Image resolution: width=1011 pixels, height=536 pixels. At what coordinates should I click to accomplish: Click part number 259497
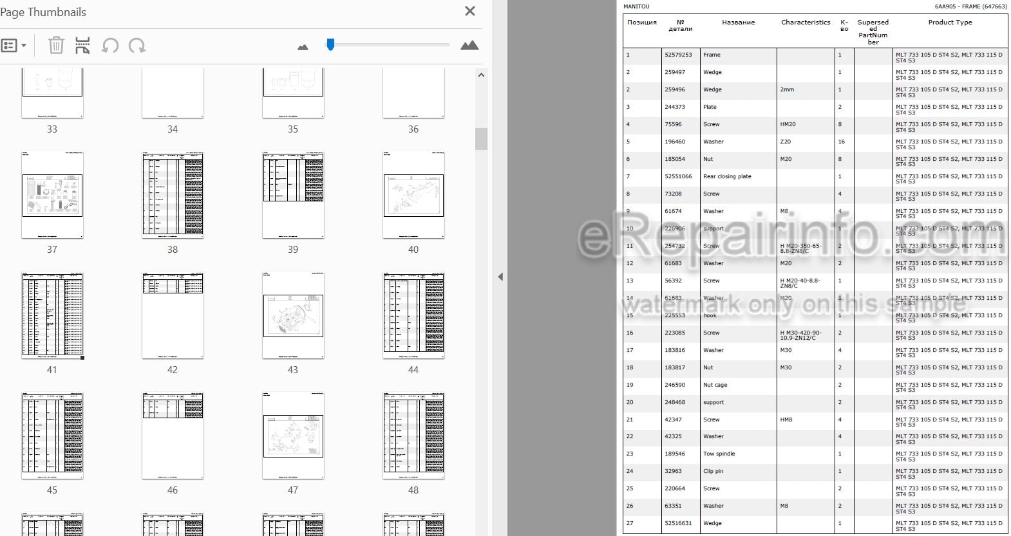click(x=675, y=72)
